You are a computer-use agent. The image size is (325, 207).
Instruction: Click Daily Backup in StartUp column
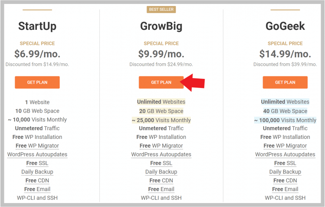coord(37,172)
